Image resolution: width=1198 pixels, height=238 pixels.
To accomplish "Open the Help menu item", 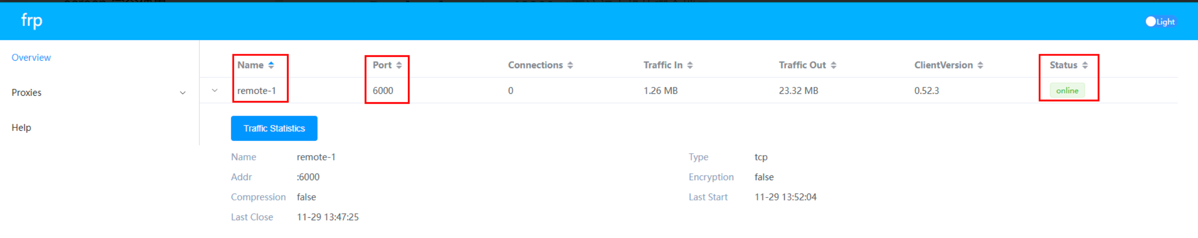I will click(21, 127).
